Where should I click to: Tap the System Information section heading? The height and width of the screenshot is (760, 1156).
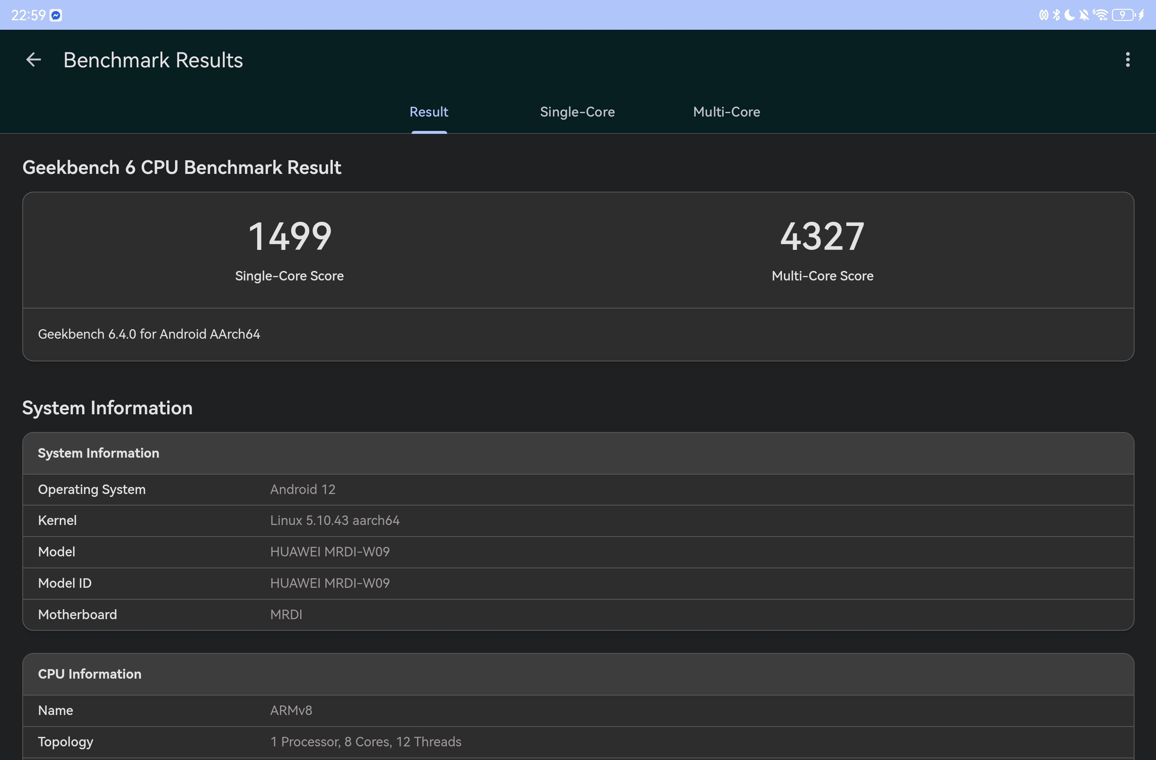point(107,408)
